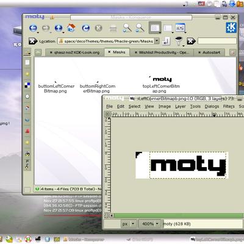Click the navigation icon at GIMP canvas bottom-left
This screenshot has height=244, width=244.
click(107, 216)
